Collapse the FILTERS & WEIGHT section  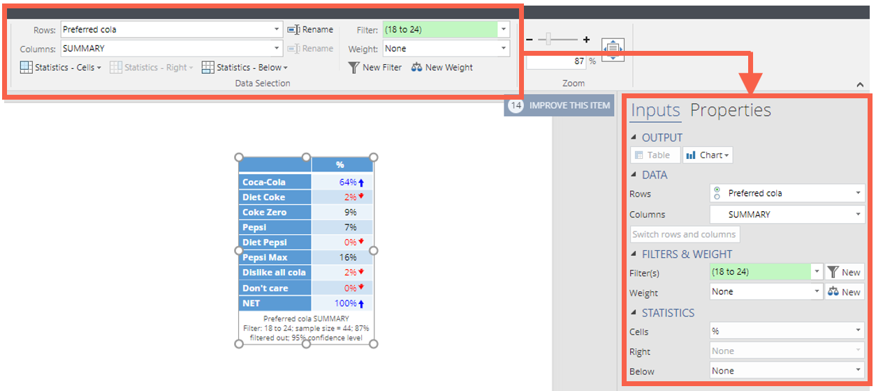point(634,254)
